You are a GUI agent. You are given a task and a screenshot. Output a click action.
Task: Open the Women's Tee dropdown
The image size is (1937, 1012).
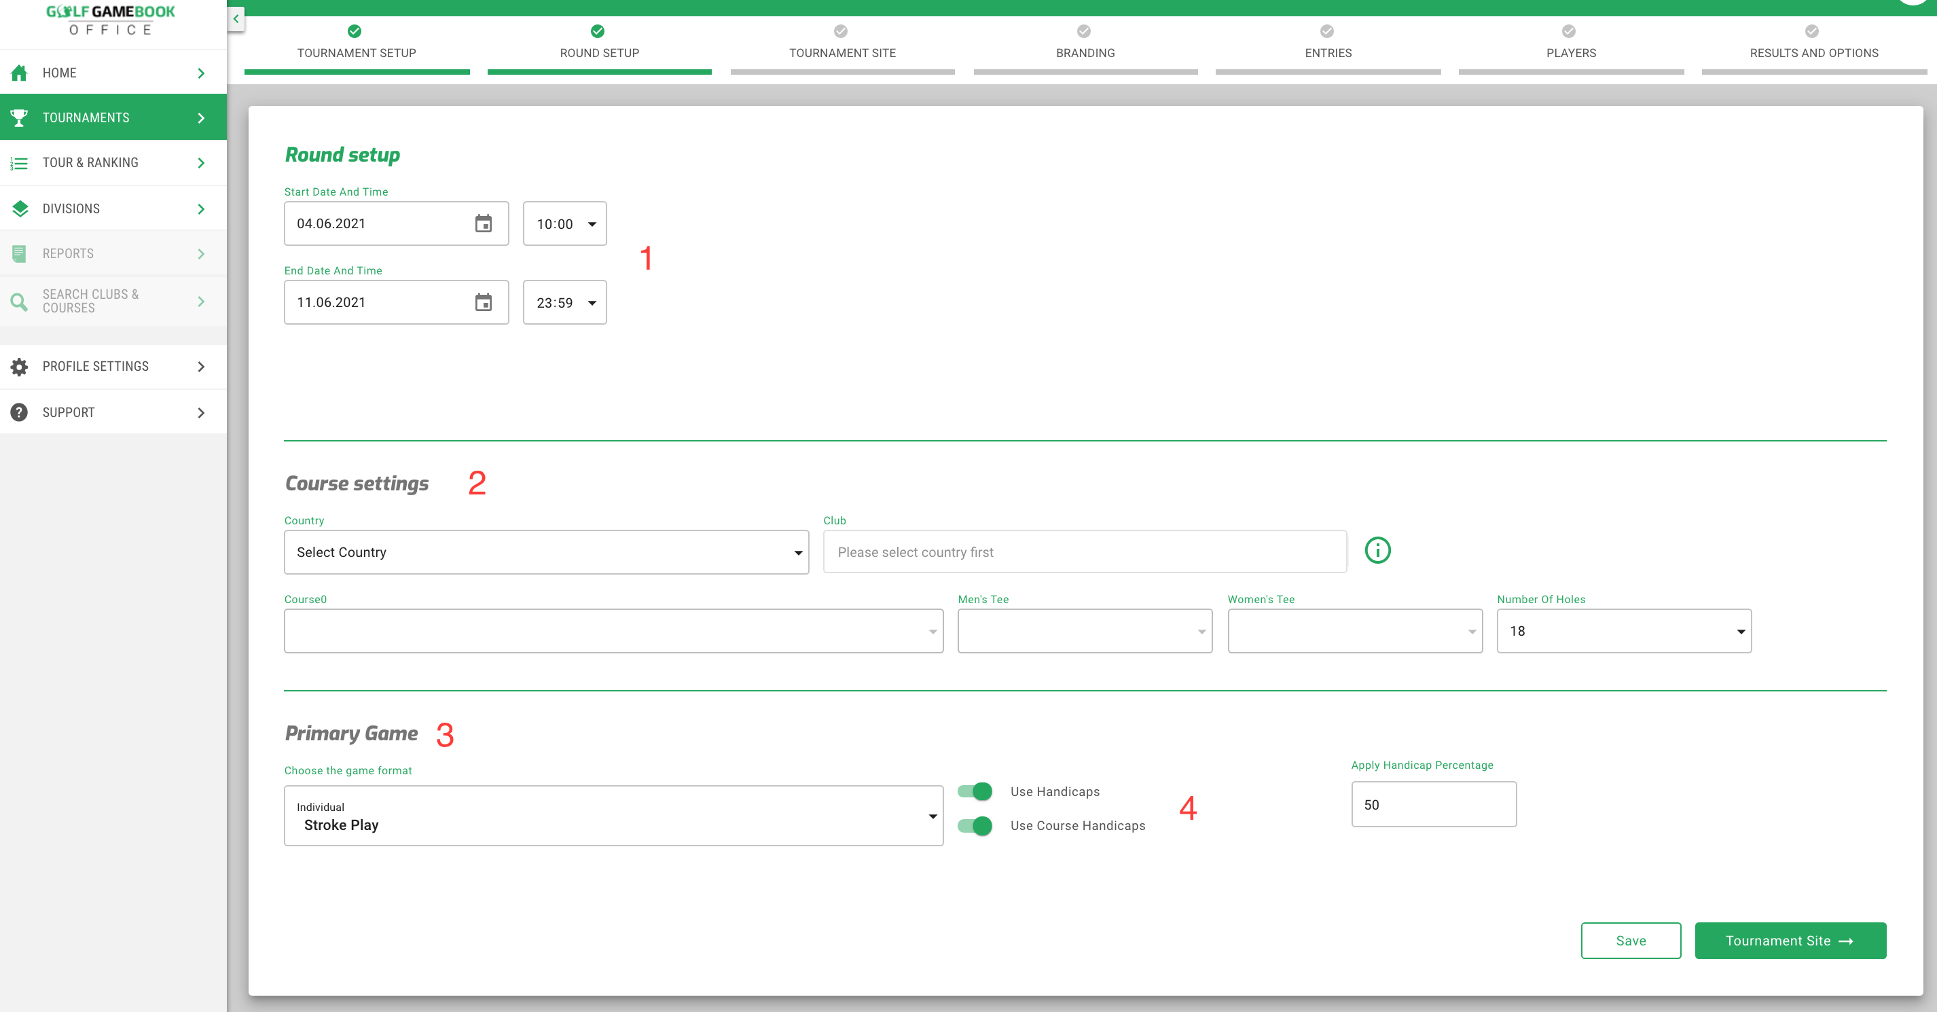[x=1355, y=631]
